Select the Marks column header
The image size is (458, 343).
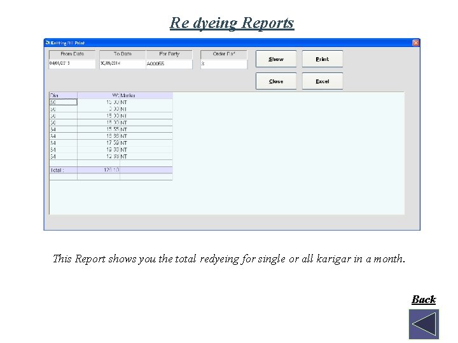pos(146,95)
